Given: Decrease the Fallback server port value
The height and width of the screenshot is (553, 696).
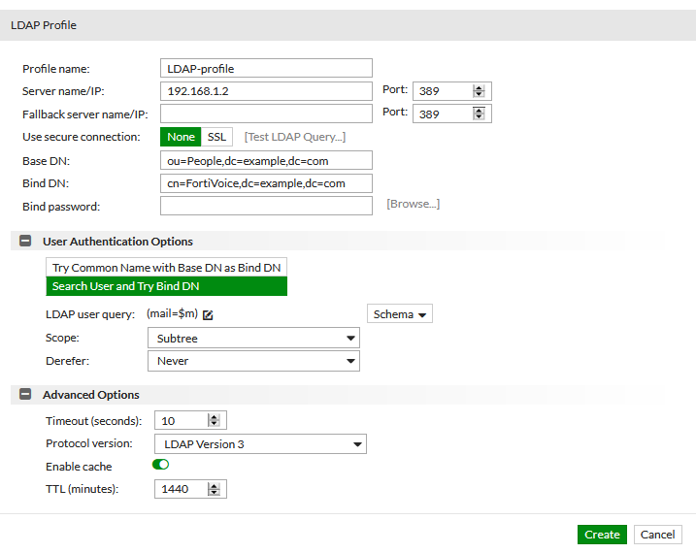Looking at the screenshot, I should 479,116.
